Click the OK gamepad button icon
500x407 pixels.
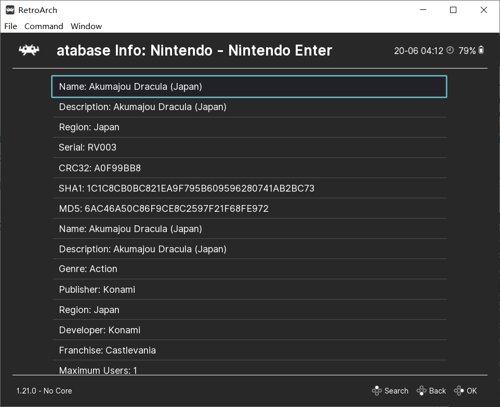pyautogui.click(x=459, y=390)
